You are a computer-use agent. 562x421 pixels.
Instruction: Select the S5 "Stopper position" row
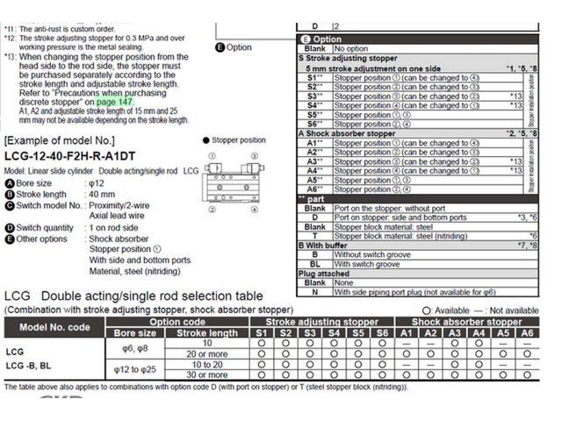[410, 115]
